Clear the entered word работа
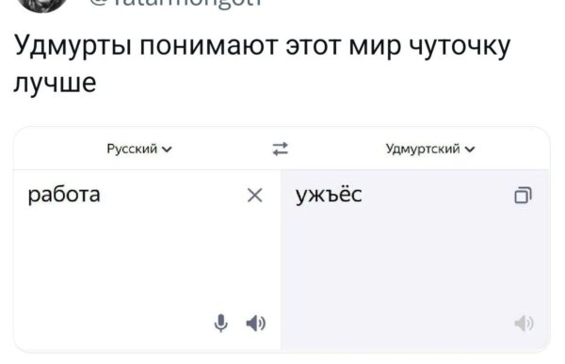Screen dimensions: 565x364 pyautogui.click(x=255, y=195)
